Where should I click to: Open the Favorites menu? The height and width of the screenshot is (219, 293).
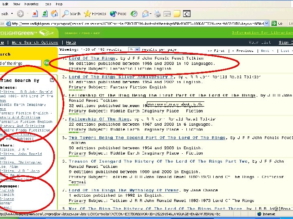point(31,4)
